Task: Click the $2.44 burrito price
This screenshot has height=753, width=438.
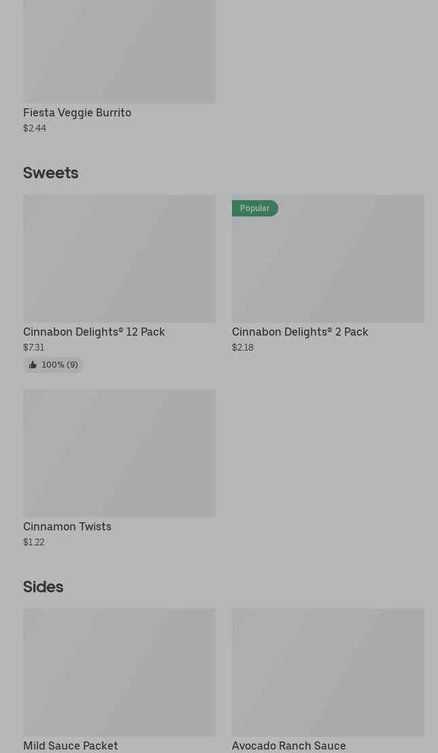Action: [35, 128]
